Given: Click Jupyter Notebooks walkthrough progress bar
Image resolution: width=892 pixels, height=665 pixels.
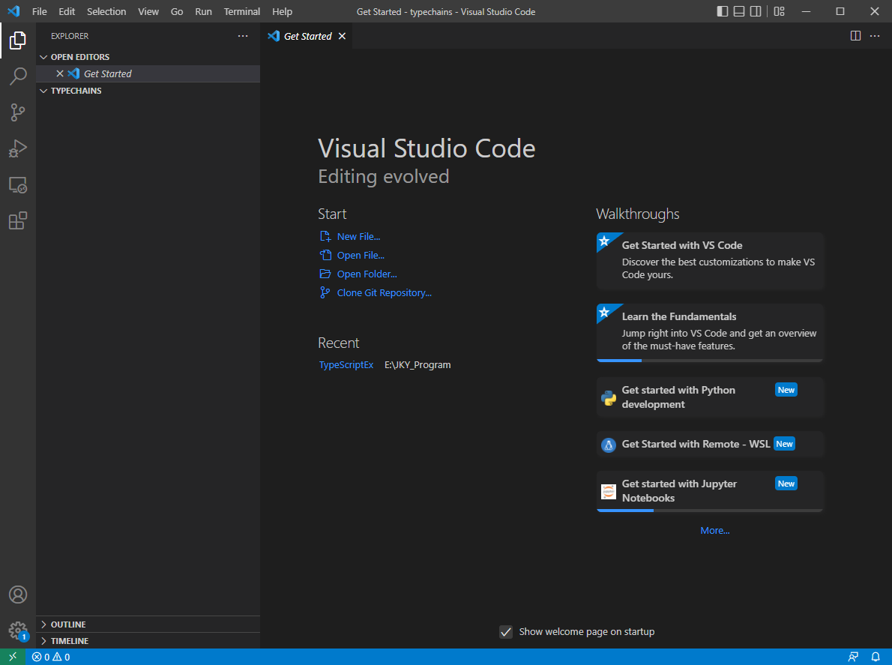Looking at the screenshot, I should click(x=710, y=511).
